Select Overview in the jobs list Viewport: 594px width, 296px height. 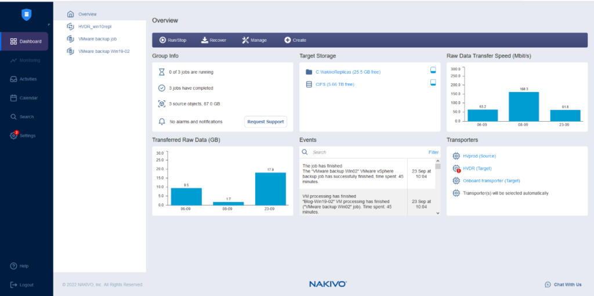100,14
